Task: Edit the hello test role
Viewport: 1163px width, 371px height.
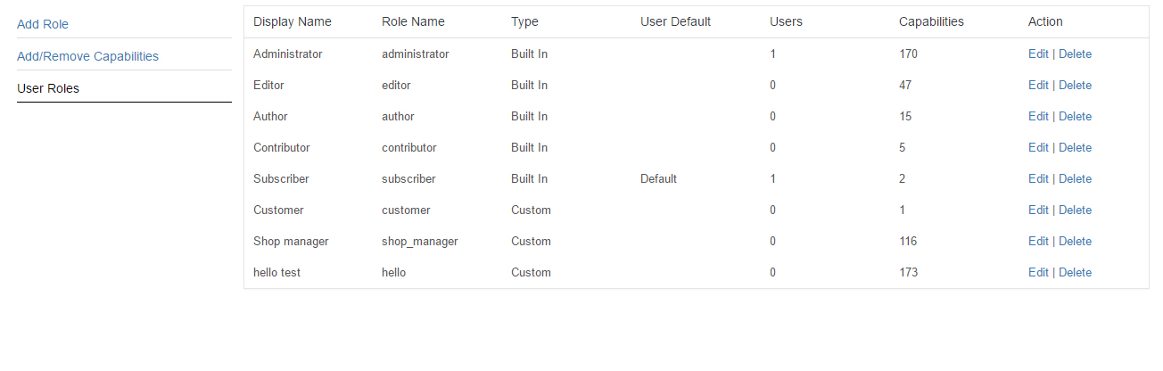Action: point(1038,272)
